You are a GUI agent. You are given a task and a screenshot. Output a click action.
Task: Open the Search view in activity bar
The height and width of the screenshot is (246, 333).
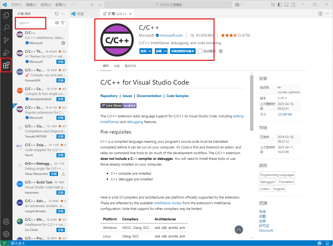6,28
